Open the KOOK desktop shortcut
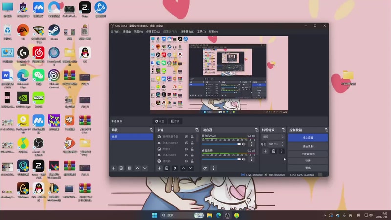 [x=39, y=100]
